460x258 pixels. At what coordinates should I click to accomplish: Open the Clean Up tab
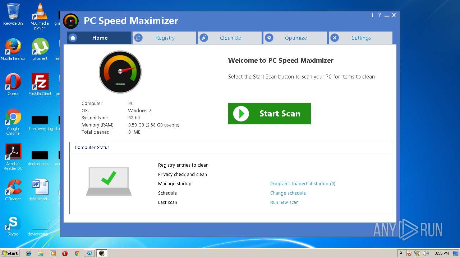click(x=230, y=38)
